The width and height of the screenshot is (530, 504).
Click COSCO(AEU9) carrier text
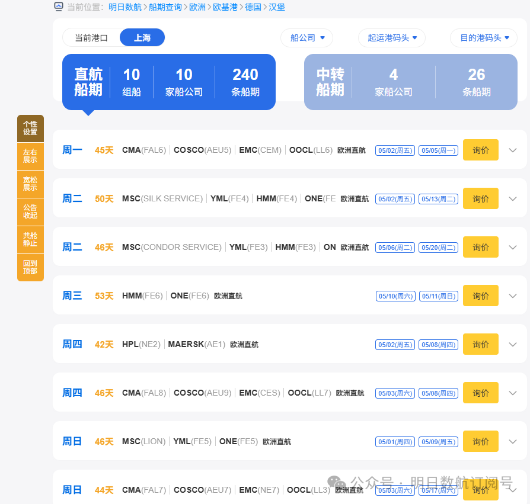203,393
